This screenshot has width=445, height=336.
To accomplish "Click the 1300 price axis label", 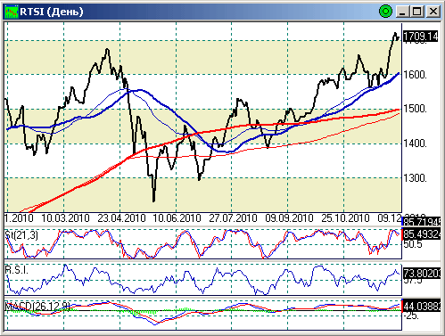I will pos(415,178).
